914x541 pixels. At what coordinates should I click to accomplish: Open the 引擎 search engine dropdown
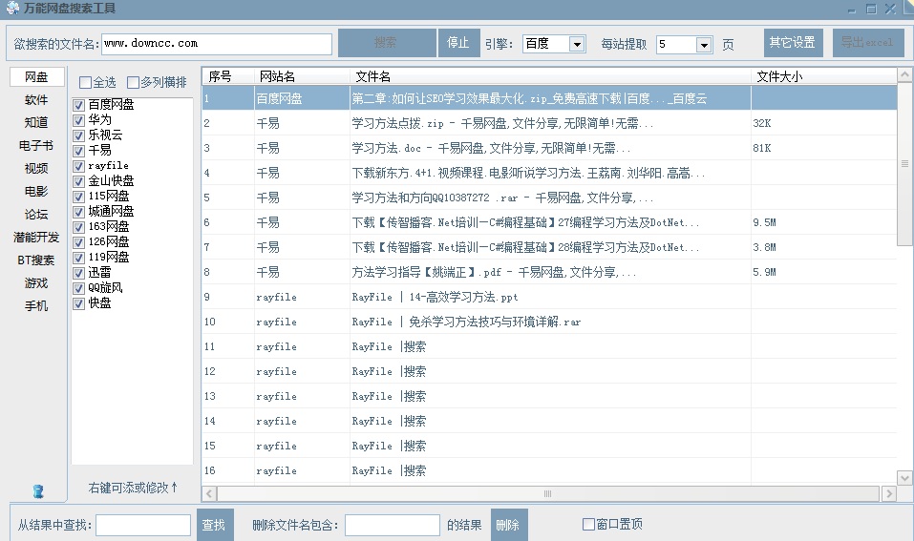(577, 44)
